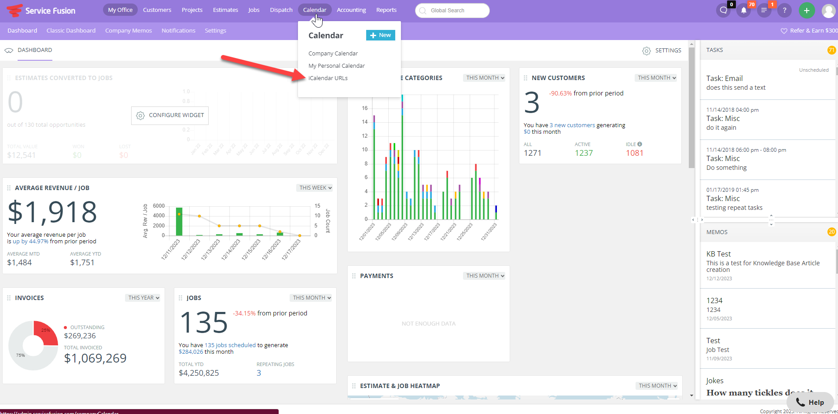The width and height of the screenshot is (838, 414).
Task: Click the dashboard Settings gear icon
Action: click(647, 51)
